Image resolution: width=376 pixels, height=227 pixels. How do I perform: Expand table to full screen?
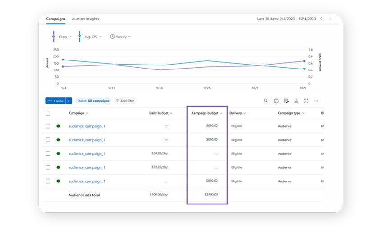point(306,101)
